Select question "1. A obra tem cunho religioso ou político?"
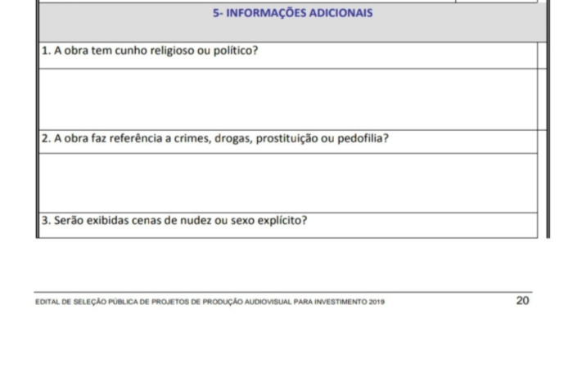 (150, 51)
